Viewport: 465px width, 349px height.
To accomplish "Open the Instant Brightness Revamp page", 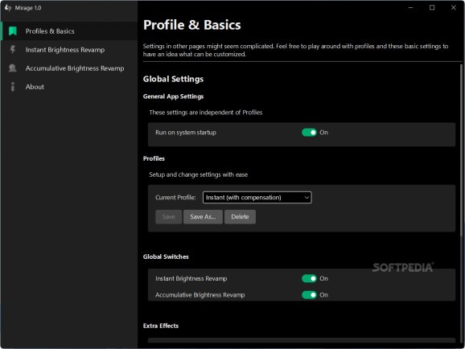I will click(69, 50).
